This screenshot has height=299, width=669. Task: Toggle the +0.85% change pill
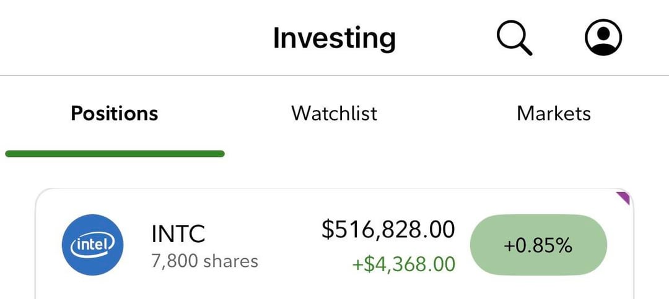point(538,246)
